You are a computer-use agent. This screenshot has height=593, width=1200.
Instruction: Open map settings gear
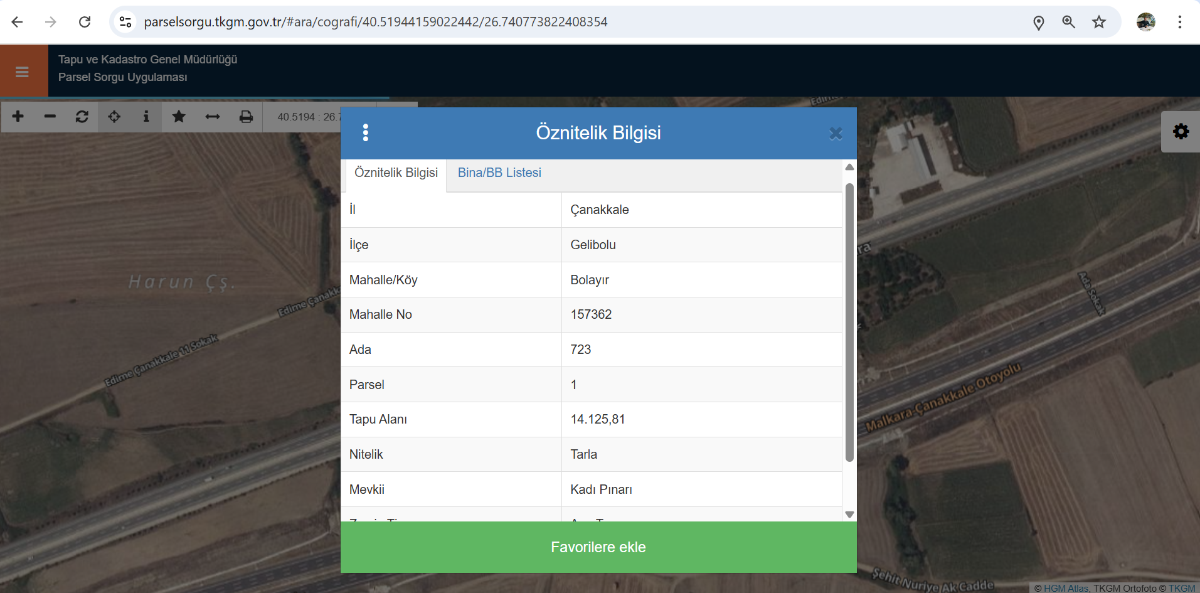coord(1181,131)
